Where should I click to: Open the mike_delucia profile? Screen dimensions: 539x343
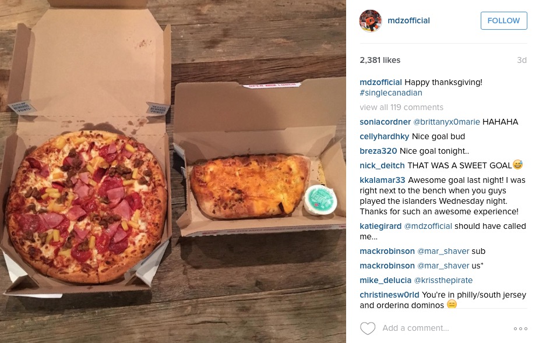[385, 281]
